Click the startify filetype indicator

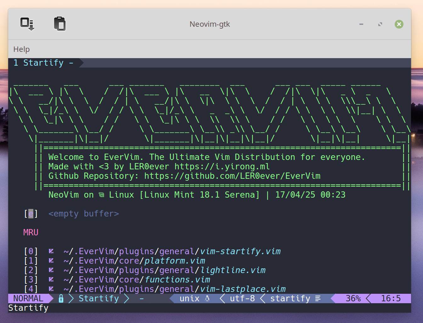[x=290, y=298]
